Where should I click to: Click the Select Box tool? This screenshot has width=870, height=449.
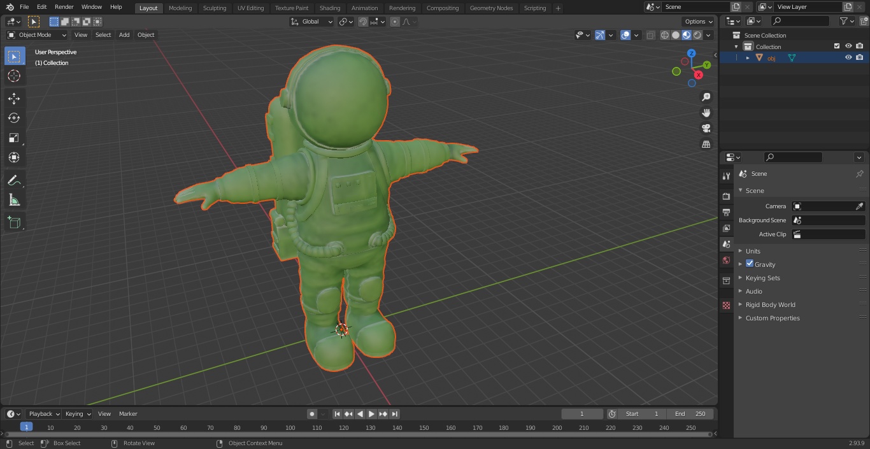coord(14,56)
